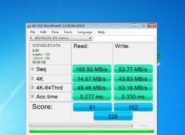The image size is (185, 135).
Task: Minimize the AS SSD Benchmark window
Action: [x=135, y=26]
